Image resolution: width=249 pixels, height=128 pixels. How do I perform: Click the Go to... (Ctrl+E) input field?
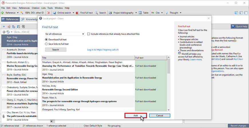[x=25, y=32]
